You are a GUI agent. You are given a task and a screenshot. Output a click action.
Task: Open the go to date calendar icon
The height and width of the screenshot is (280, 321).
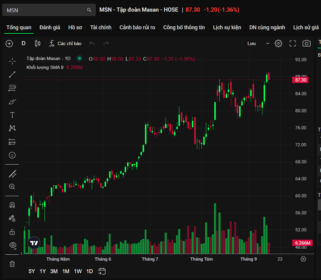pyautogui.click(x=102, y=271)
